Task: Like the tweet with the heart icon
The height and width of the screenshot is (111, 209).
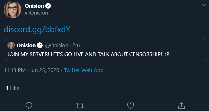Action: point(131,106)
